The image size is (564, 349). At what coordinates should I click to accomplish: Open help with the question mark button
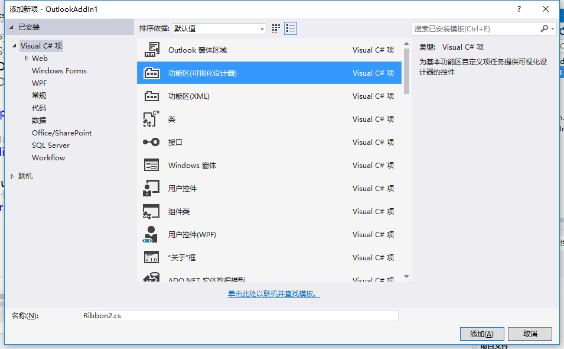pyautogui.click(x=519, y=9)
